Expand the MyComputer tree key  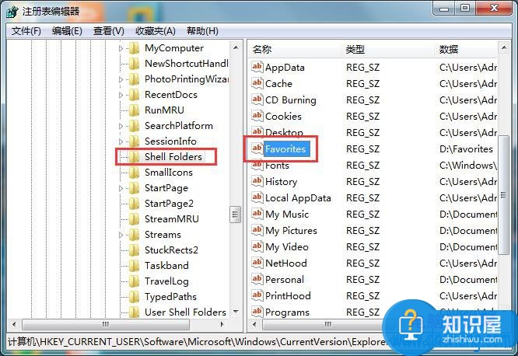[x=121, y=48]
